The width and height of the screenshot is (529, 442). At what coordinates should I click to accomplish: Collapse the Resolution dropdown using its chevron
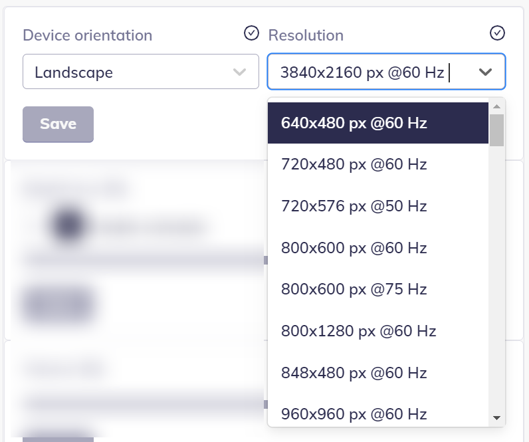tap(485, 72)
